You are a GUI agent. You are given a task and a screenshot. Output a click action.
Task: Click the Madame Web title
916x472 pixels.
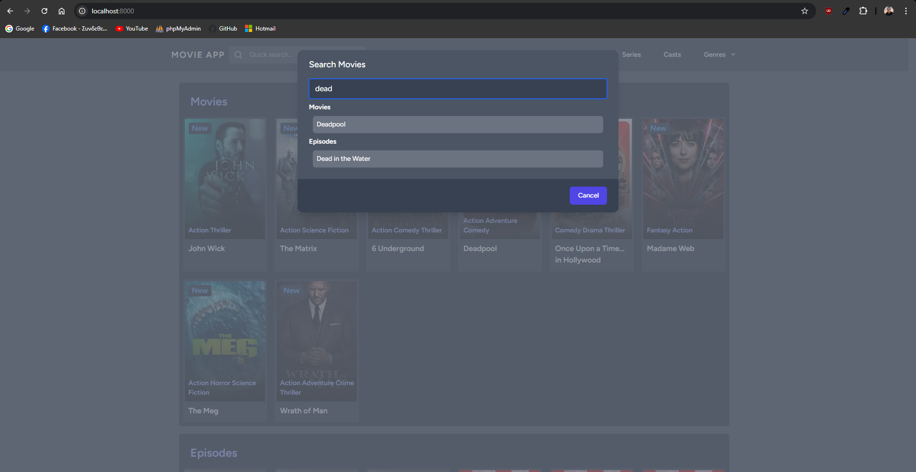[671, 249]
